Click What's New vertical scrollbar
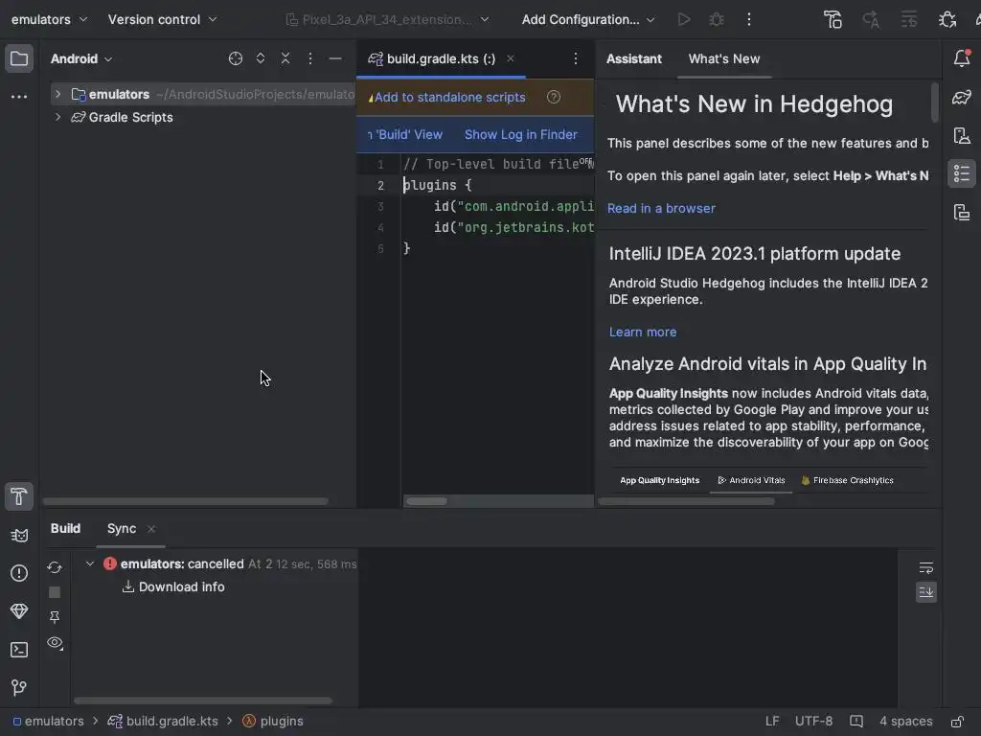 pyautogui.click(x=935, y=103)
